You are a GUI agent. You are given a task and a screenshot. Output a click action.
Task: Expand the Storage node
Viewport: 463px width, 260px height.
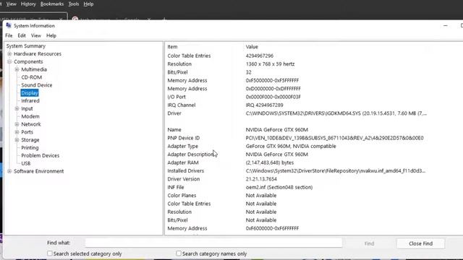[x=17, y=140]
